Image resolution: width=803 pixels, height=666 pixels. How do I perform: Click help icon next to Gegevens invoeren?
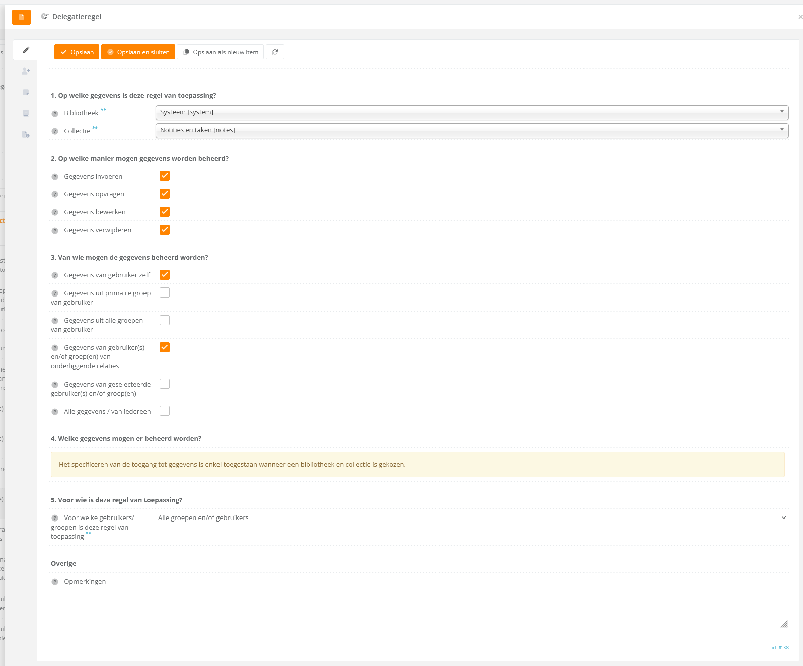55,177
